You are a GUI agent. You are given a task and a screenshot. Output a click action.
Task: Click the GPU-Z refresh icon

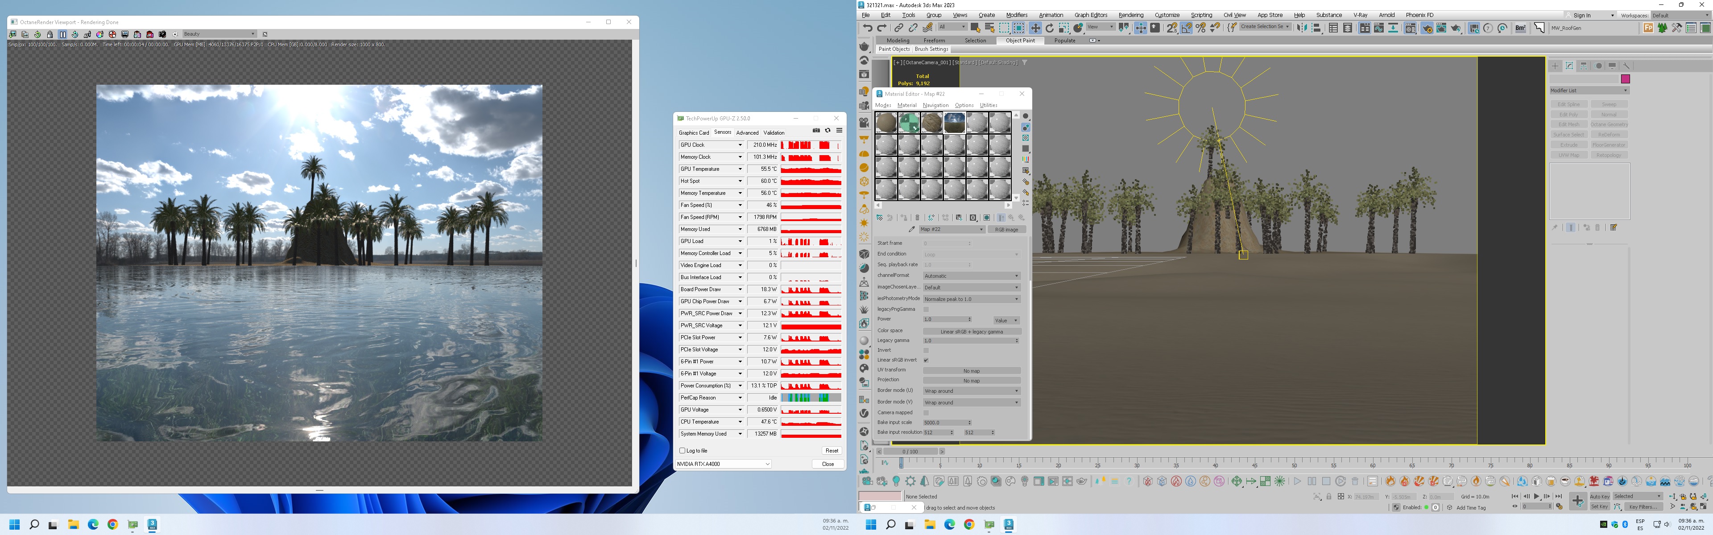[x=828, y=131]
